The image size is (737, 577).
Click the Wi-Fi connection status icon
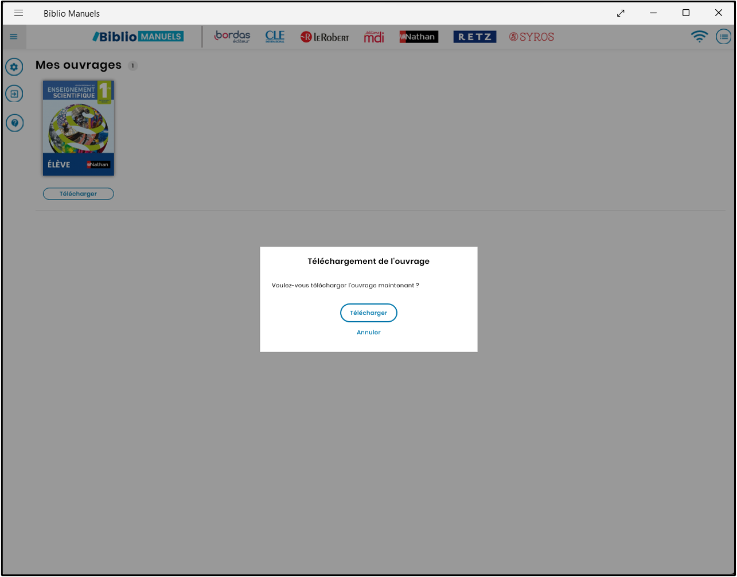click(699, 37)
